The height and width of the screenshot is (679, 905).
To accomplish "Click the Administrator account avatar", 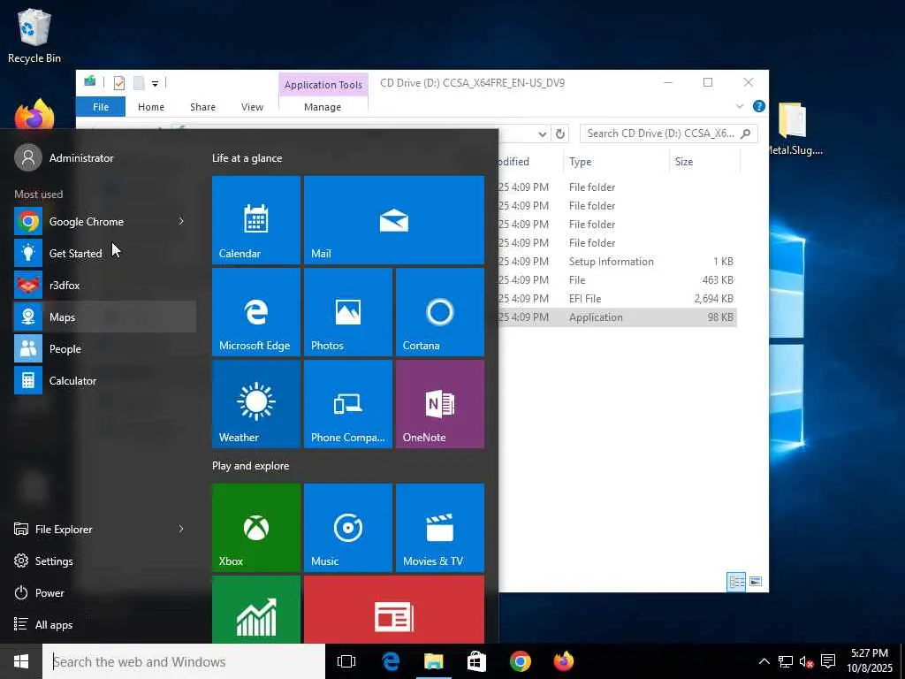I will (28, 157).
